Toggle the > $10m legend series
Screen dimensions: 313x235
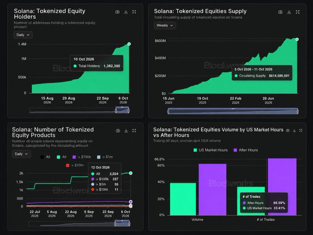click(x=75, y=165)
